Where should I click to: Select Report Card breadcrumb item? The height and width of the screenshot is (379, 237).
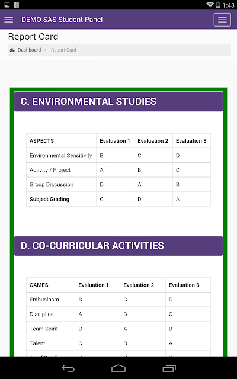[63, 50]
